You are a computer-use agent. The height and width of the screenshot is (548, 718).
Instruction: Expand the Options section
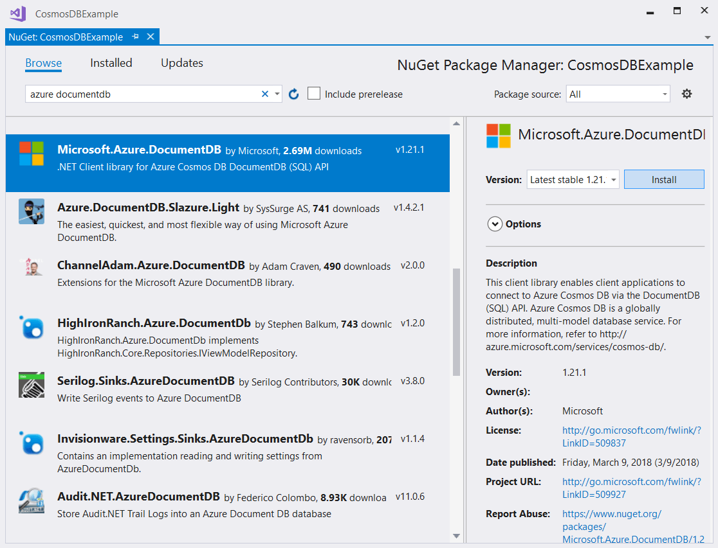coord(495,224)
